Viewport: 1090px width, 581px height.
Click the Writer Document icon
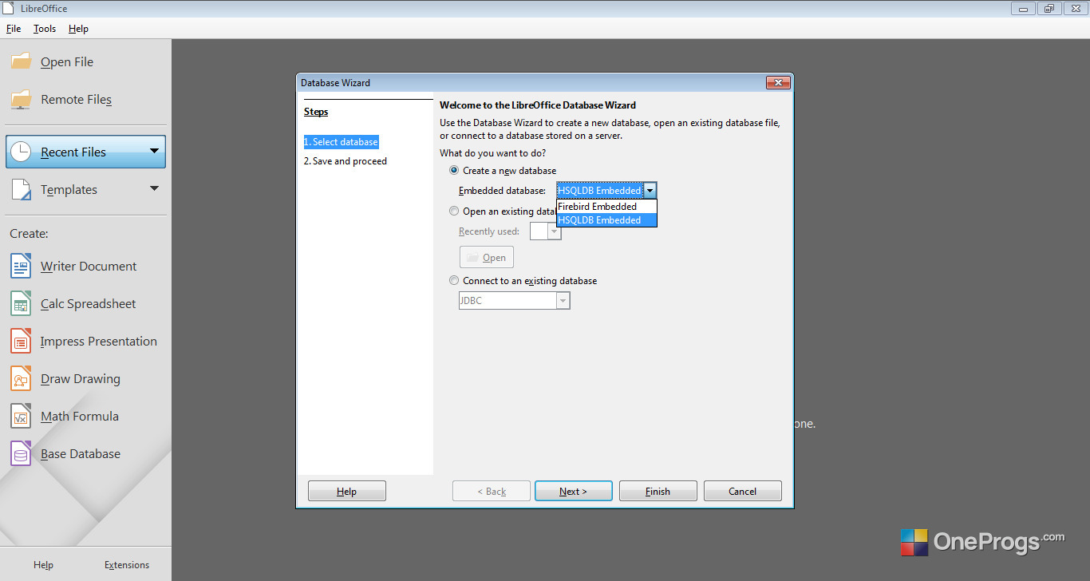(x=21, y=266)
